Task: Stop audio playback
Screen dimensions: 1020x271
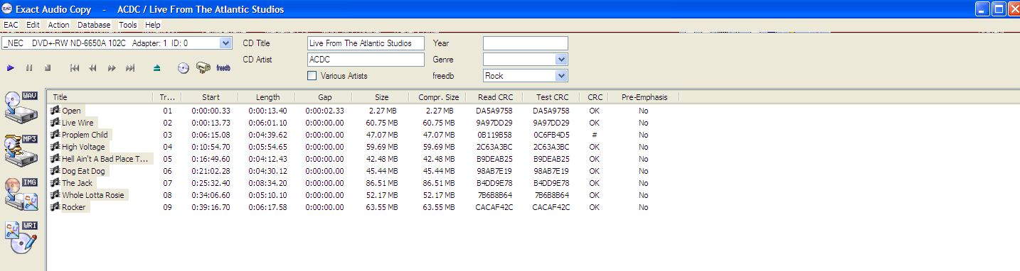Action: (x=48, y=68)
